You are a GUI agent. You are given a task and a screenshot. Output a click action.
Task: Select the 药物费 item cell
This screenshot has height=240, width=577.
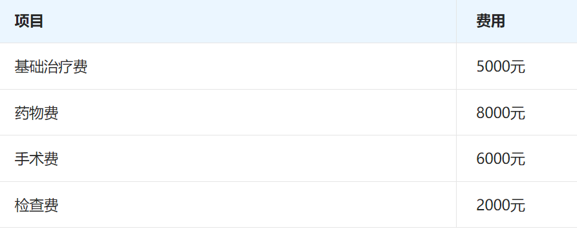(228, 113)
